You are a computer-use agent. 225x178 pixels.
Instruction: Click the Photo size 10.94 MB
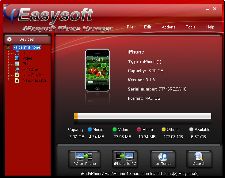[x=147, y=137]
